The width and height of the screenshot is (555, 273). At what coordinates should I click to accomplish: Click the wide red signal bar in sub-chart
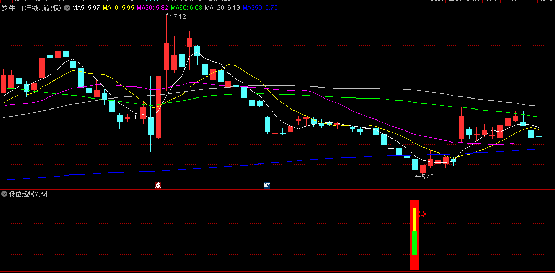(x=415, y=235)
